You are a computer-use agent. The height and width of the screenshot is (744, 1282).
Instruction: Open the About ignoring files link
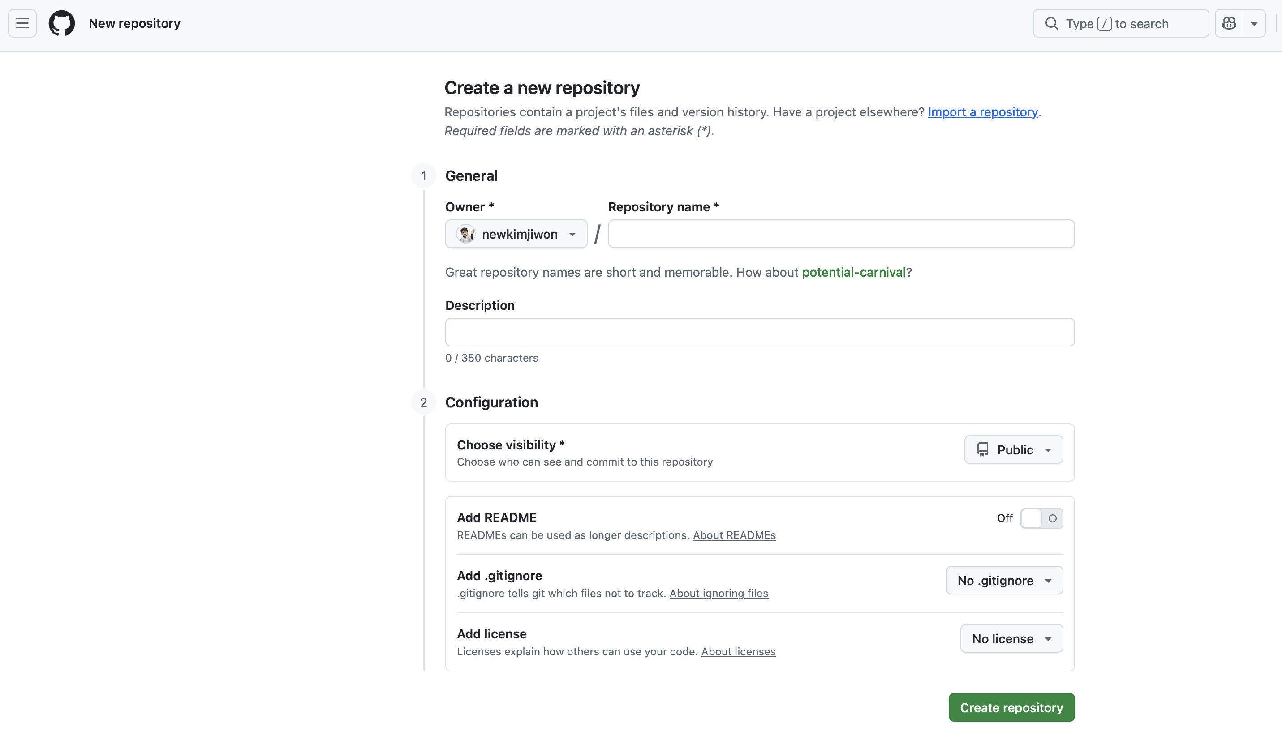[x=718, y=594]
